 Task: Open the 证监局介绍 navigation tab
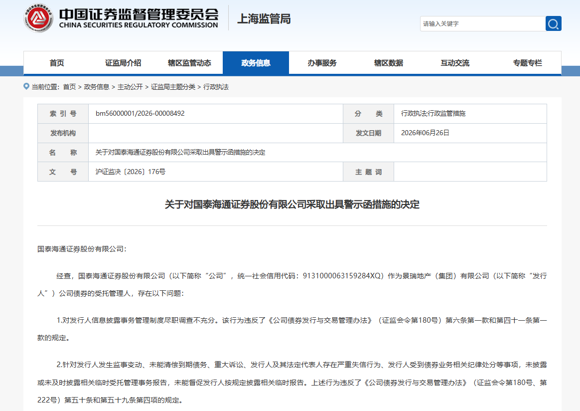123,63
